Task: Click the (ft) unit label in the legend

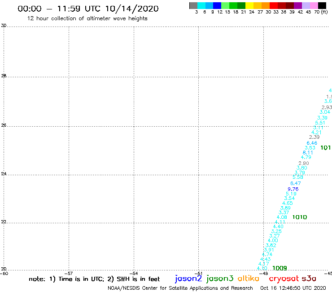Action: (x=324, y=12)
